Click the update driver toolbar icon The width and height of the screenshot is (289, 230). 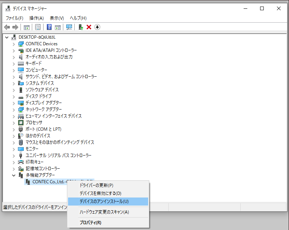coord(81,27)
